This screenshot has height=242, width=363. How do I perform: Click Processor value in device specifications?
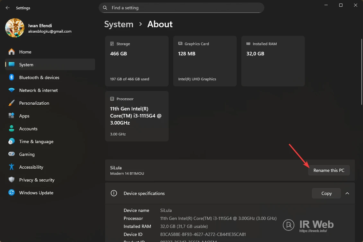pos(218,218)
